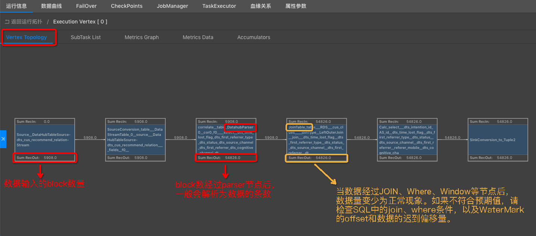
Task: Select the JobManager tab
Action: 172,6
